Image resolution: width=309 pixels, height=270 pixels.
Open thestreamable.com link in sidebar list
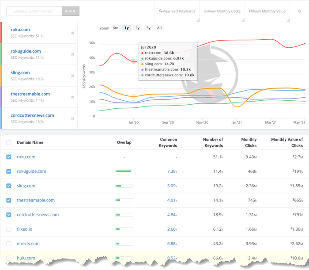[30, 94]
